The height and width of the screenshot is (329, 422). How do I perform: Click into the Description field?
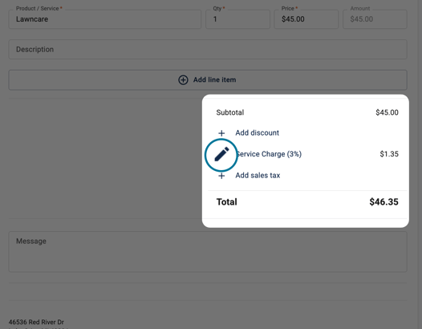coord(208,50)
